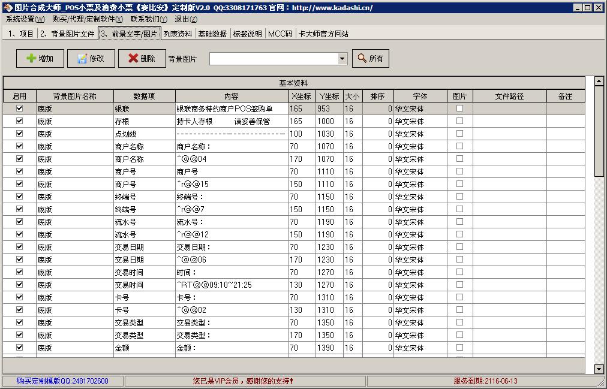Toggle 启用 checkbox on 金额 row
The image size is (607, 389).
[19, 347]
